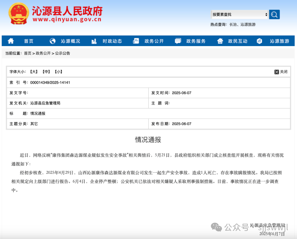This screenshot has height=239, width=297.
Task: Click the article heading 情况通报
Action: 148,140
